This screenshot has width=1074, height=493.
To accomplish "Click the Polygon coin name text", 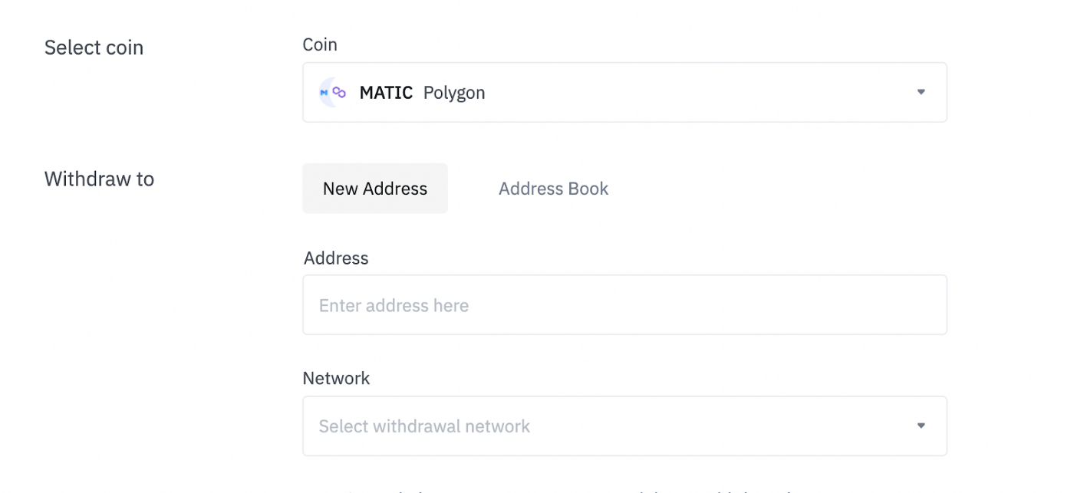I will click(454, 93).
